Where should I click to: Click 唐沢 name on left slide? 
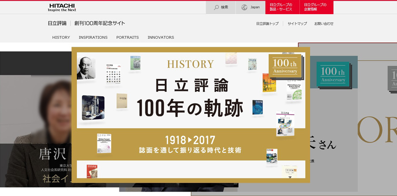[x=53, y=154]
